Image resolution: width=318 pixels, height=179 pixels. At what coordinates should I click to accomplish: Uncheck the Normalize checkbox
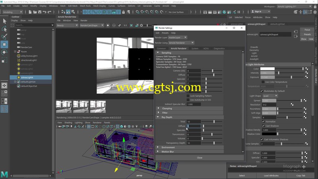[x=263, y=121]
